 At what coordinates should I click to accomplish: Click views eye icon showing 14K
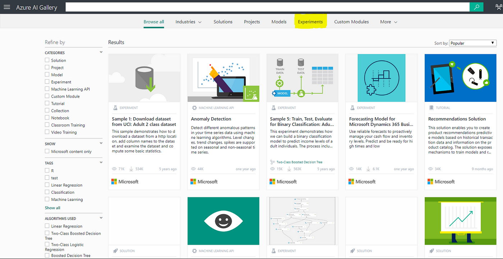point(352,169)
